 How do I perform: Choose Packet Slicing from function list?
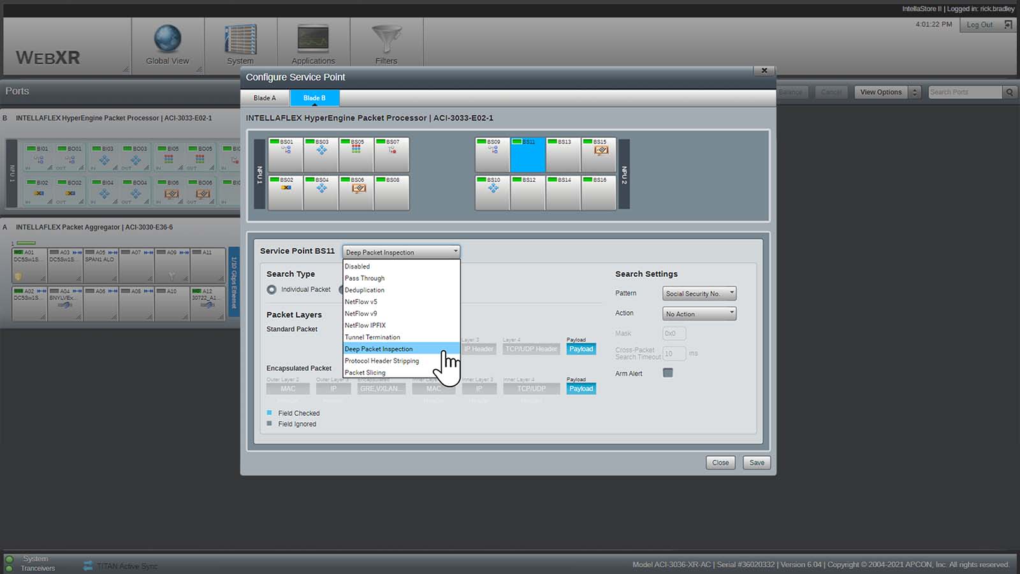401,372
